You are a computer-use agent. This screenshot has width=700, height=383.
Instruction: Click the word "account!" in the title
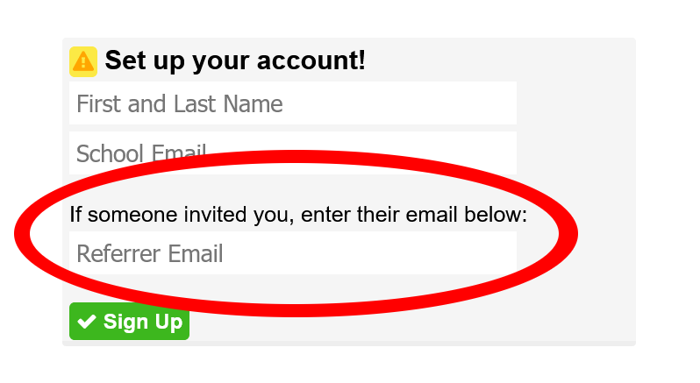coord(311,60)
